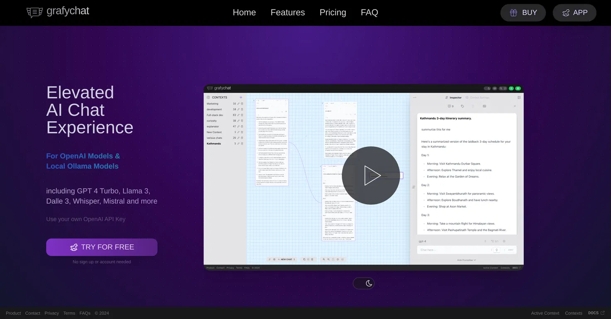This screenshot has height=319, width=611.
Task: Open the Terms footer link
Action: click(x=69, y=313)
